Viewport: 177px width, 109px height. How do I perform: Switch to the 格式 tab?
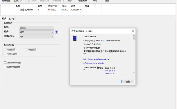[4, 18]
